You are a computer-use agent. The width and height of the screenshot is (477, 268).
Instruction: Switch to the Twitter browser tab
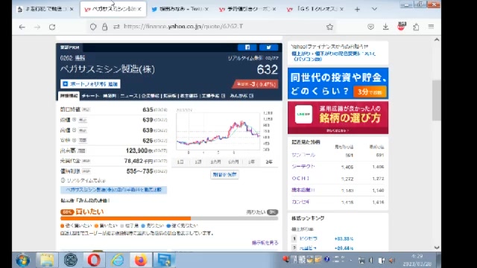(x=180, y=9)
